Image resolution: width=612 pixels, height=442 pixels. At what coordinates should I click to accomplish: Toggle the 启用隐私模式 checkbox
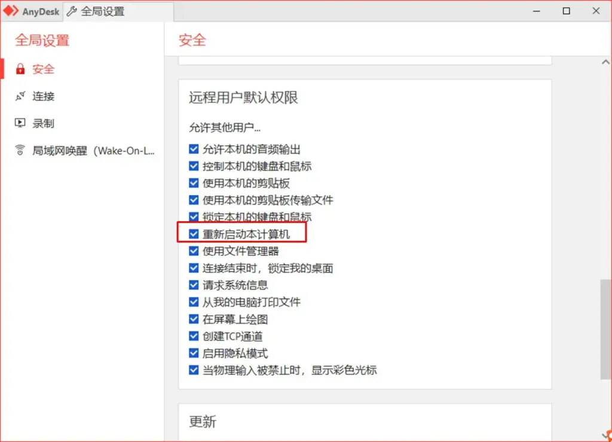click(x=194, y=353)
